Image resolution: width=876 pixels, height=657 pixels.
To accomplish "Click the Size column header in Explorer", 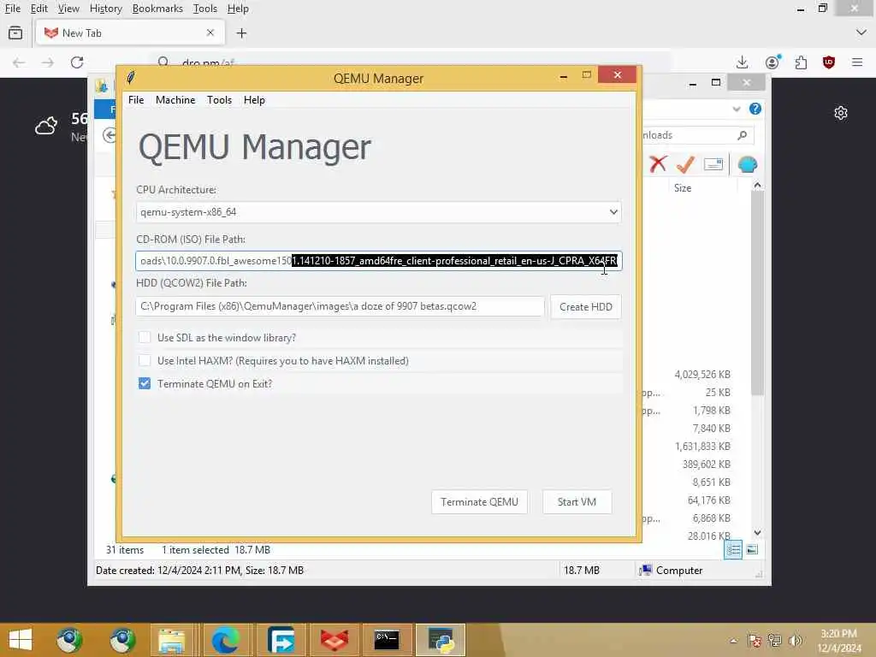I will pos(683,188).
